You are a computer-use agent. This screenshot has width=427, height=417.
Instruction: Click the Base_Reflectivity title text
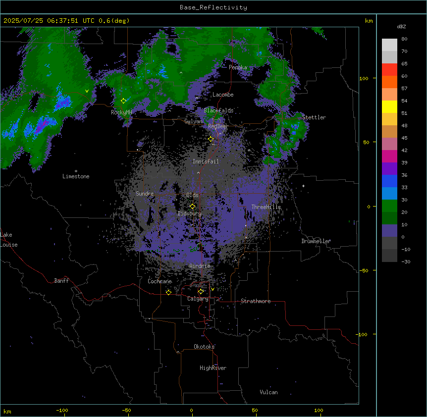click(x=213, y=7)
